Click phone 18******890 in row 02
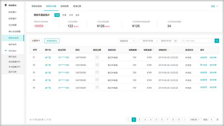 (64, 65)
